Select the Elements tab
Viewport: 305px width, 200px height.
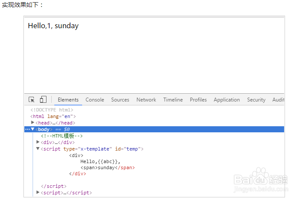click(x=68, y=100)
